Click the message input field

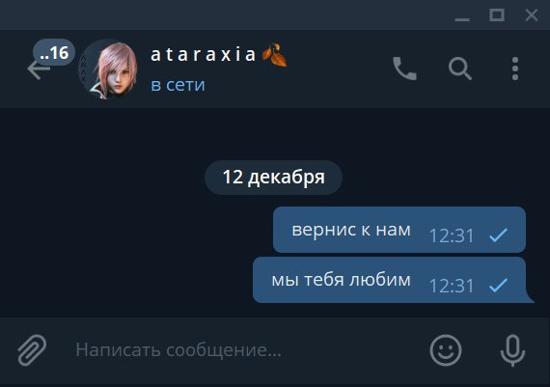(x=245, y=350)
